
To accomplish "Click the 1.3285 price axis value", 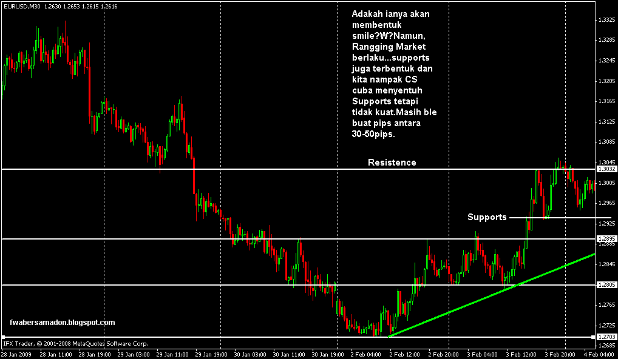I will [x=606, y=40].
